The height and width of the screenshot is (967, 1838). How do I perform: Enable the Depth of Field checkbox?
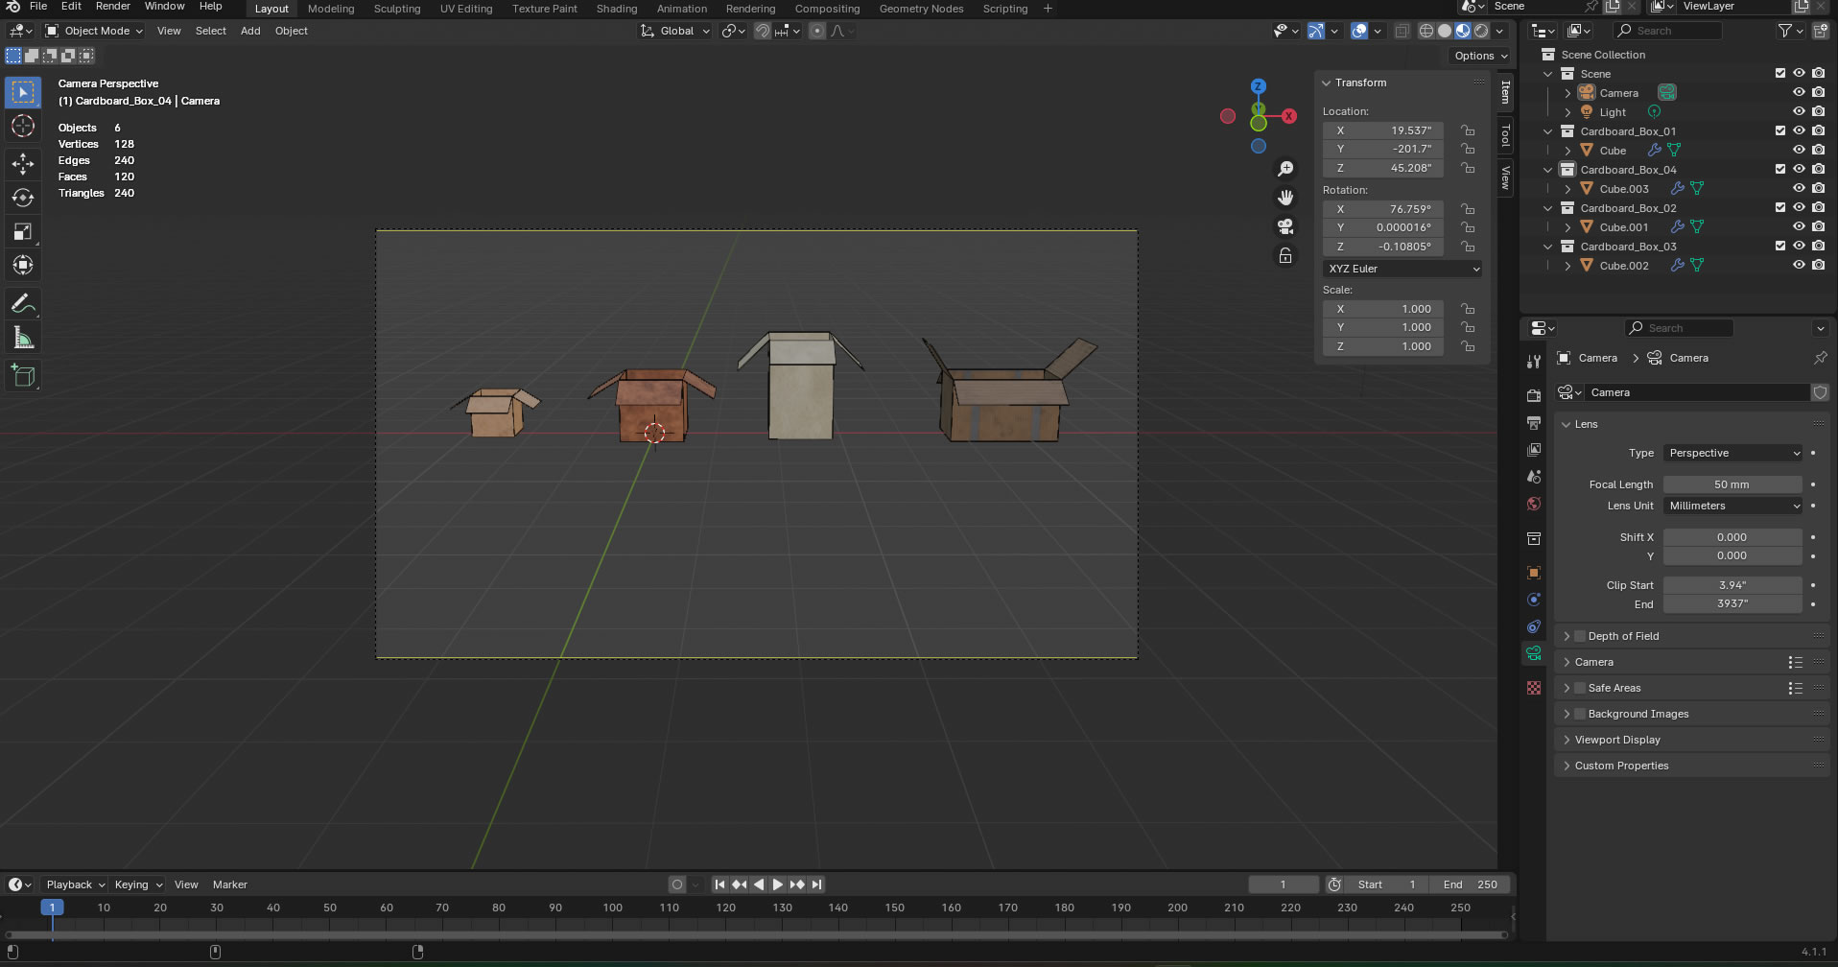coord(1580,636)
